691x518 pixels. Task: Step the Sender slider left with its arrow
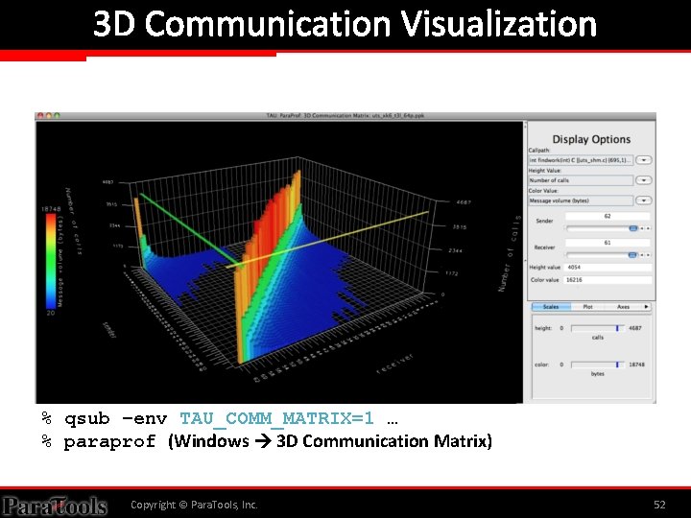click(642, 228)
